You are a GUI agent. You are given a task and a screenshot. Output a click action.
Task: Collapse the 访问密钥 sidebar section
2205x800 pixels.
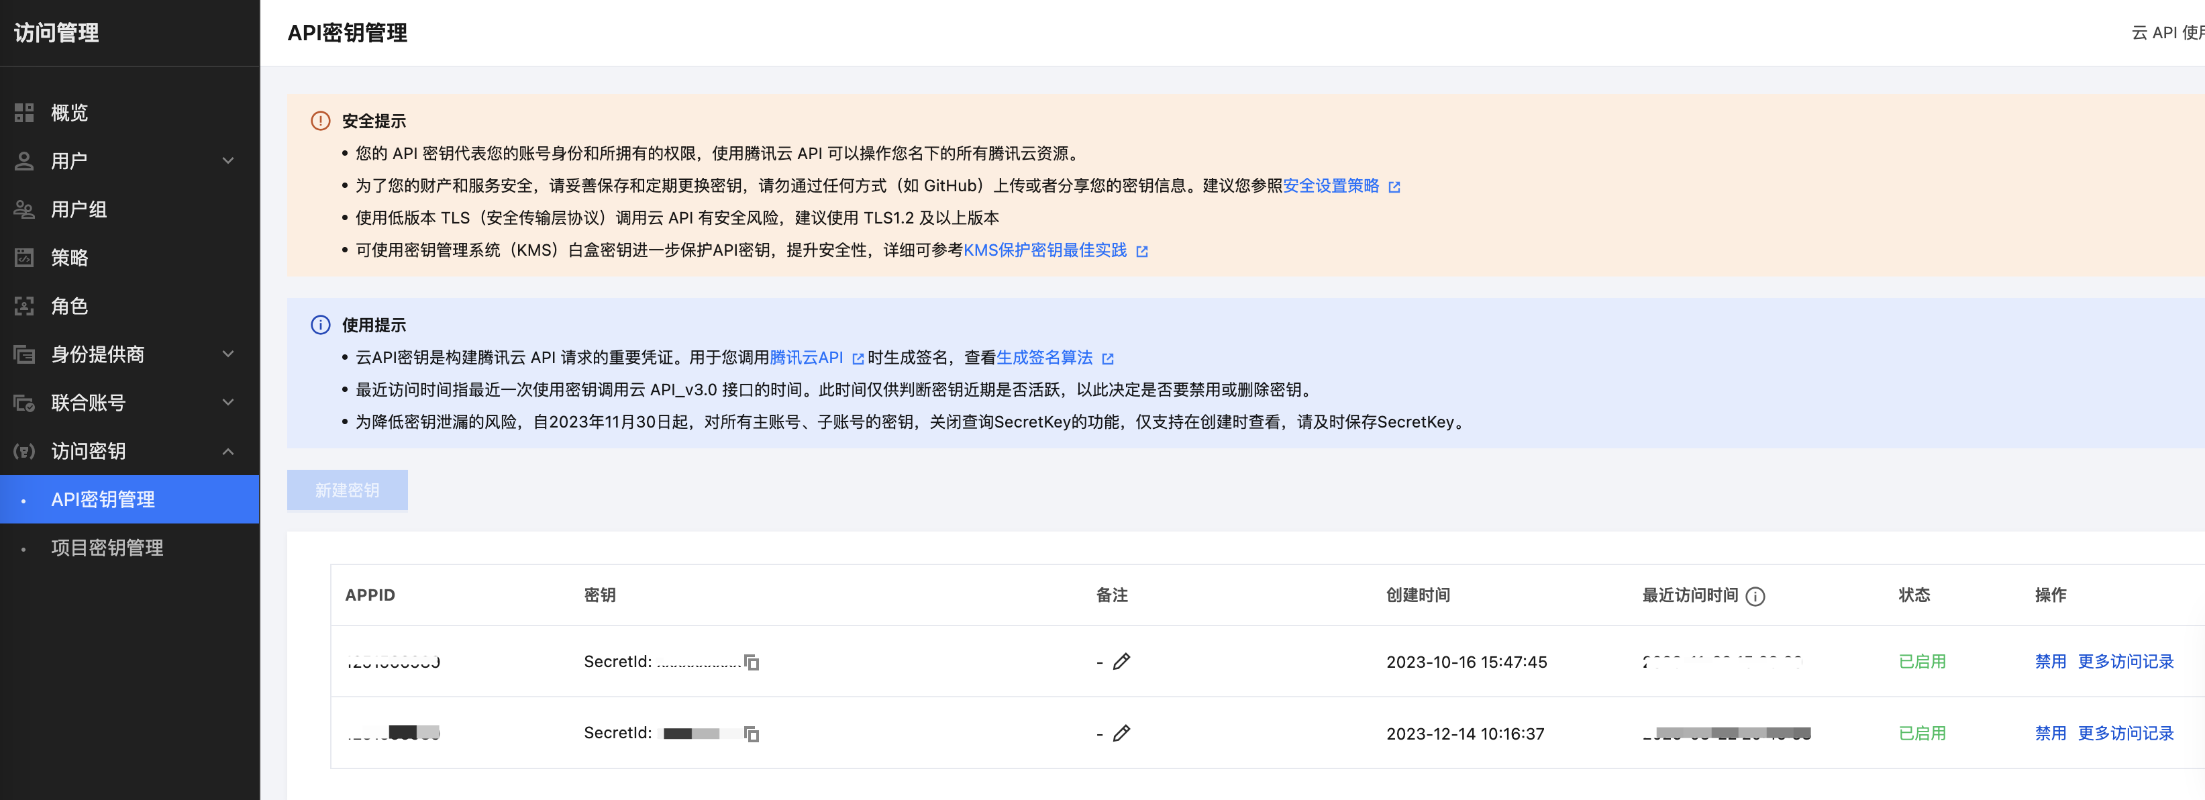227,452
